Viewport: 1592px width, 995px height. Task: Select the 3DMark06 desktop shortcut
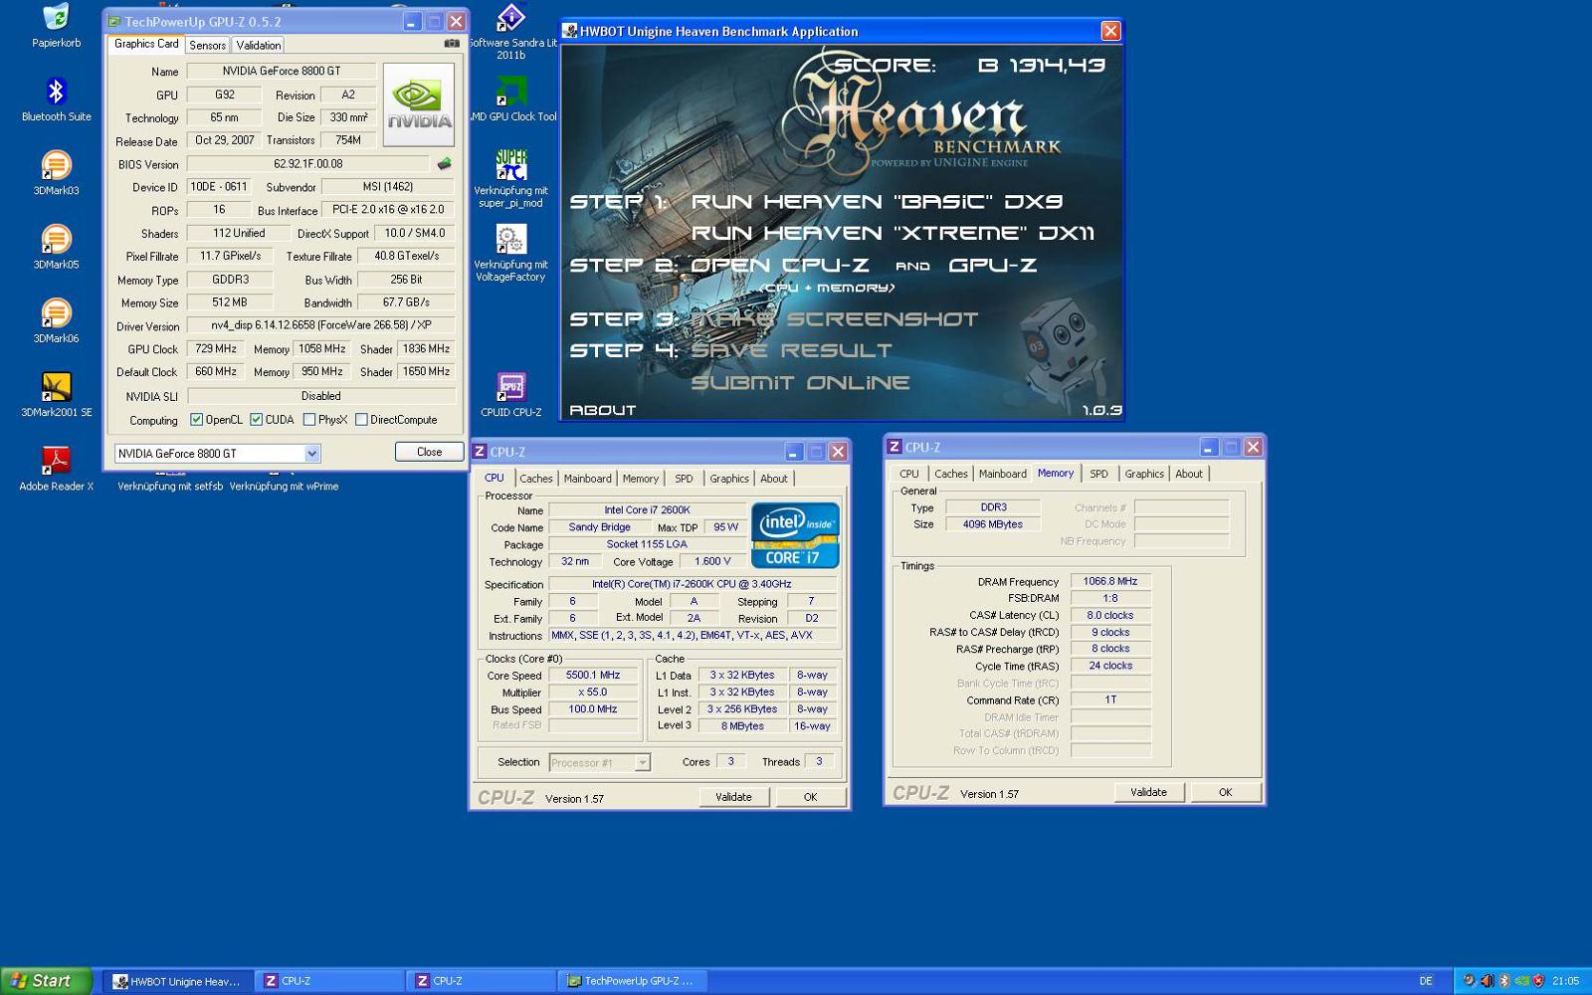(x=57, y=313)
